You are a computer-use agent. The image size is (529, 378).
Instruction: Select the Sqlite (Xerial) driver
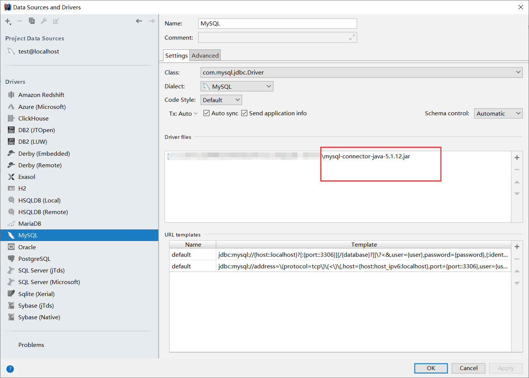79,294
